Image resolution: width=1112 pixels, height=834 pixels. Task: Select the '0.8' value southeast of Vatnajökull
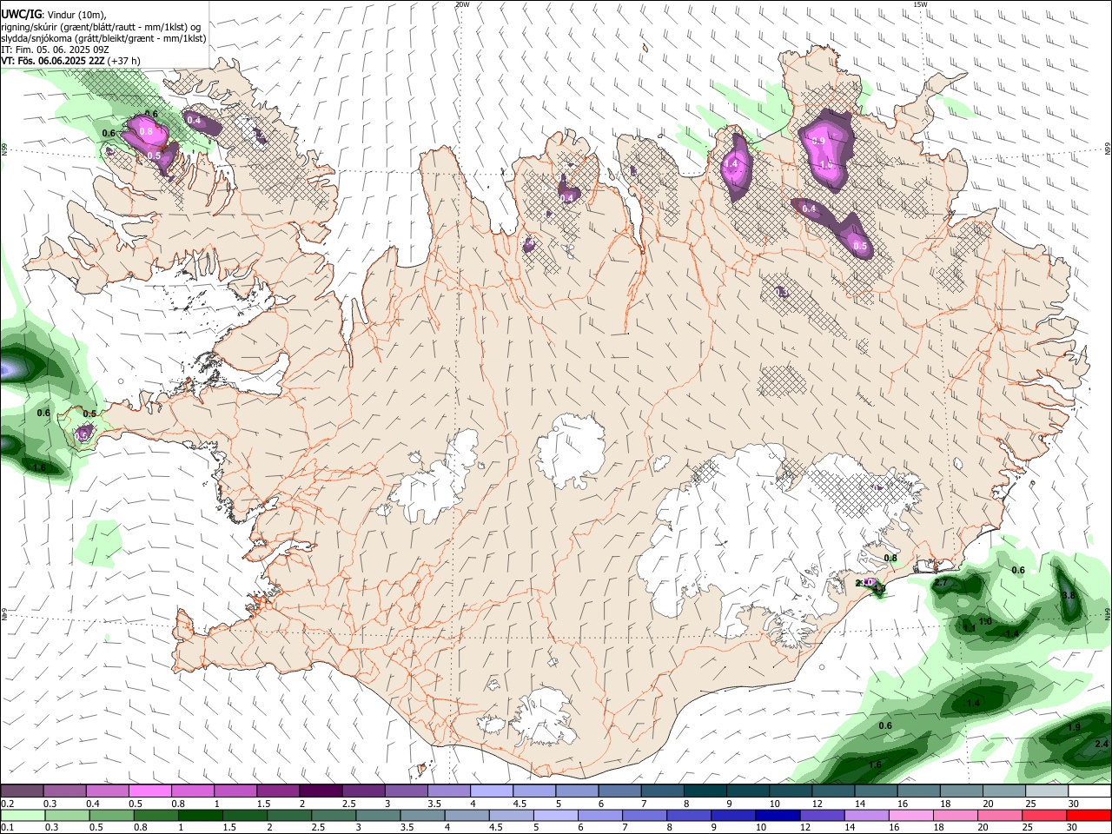coord(890,558)
